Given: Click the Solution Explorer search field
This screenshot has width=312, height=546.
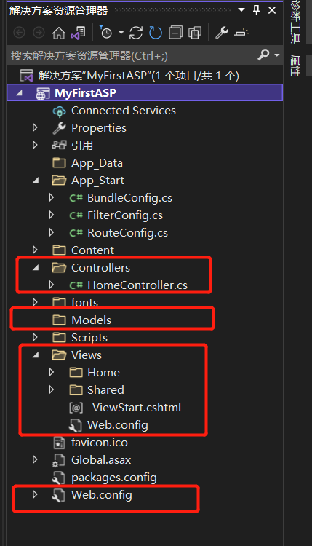Looking at the screenshot, I should (x=132, y=55).
